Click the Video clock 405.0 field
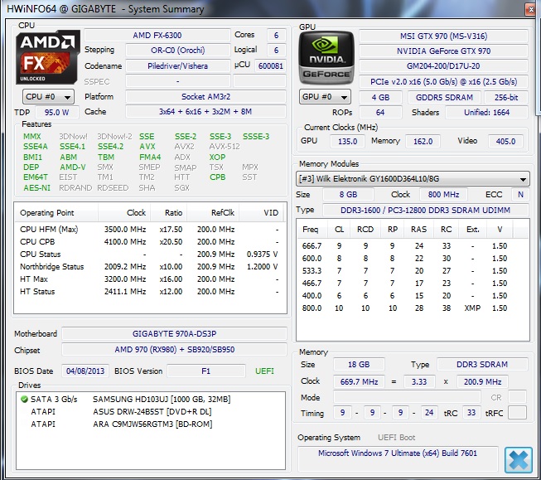The height and width of the screenshot is (480, 541). point(505,142)
